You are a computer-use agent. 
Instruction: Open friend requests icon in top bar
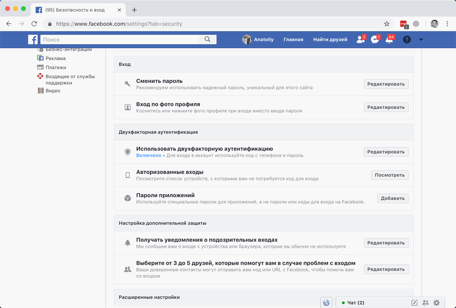click(x=360, y=39)
